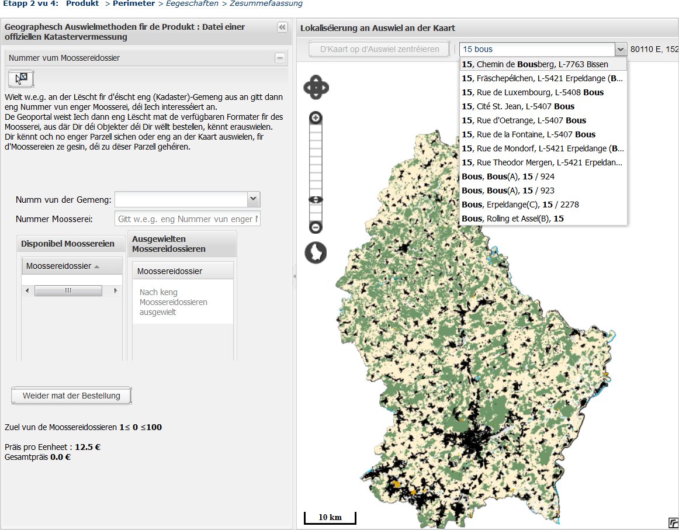Screen dimensions: 679x530
Task: Click the parcel selection tool icon
Action: (x=21, y=78)
